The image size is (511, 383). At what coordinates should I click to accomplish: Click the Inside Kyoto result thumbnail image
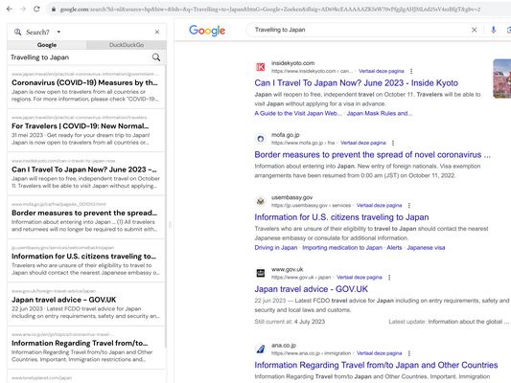[x=501, y=79]
